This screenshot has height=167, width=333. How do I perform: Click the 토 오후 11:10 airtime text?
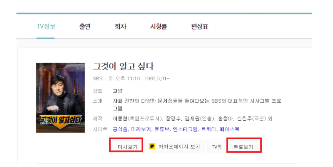click(x=124, y=79)
